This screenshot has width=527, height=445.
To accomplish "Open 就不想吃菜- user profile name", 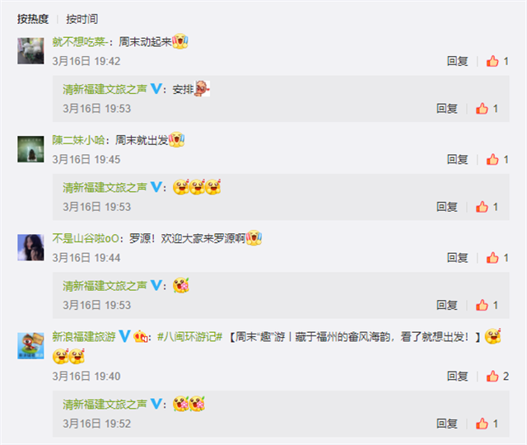I will coord(80,42).
